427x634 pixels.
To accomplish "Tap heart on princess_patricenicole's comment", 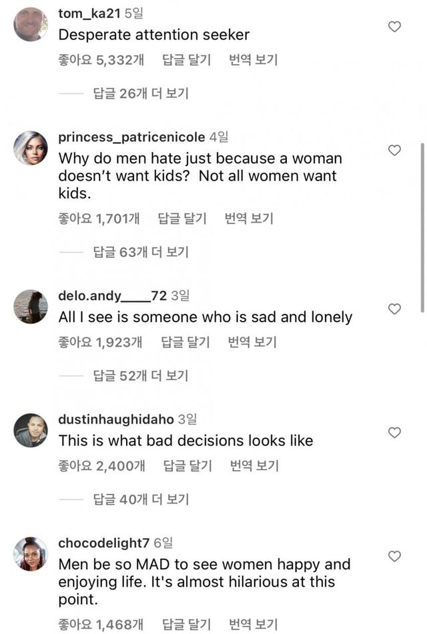I will (x=394, y=150).
